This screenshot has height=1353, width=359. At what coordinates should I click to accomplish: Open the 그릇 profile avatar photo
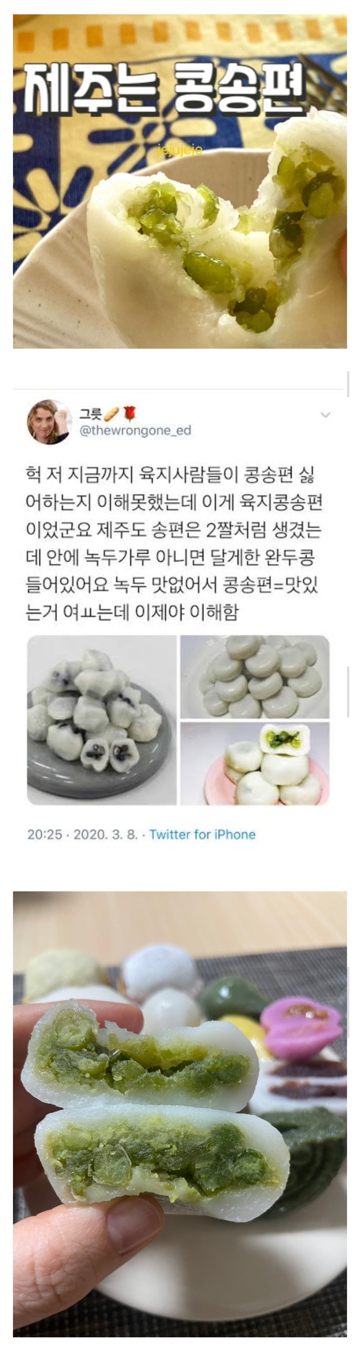coord(49,422)
